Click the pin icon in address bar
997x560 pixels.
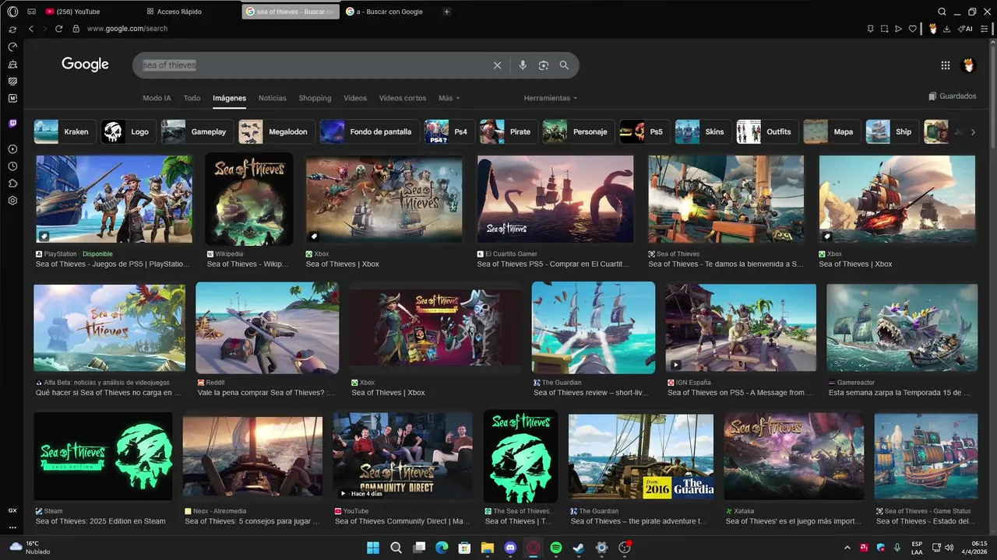click(870, 29)
